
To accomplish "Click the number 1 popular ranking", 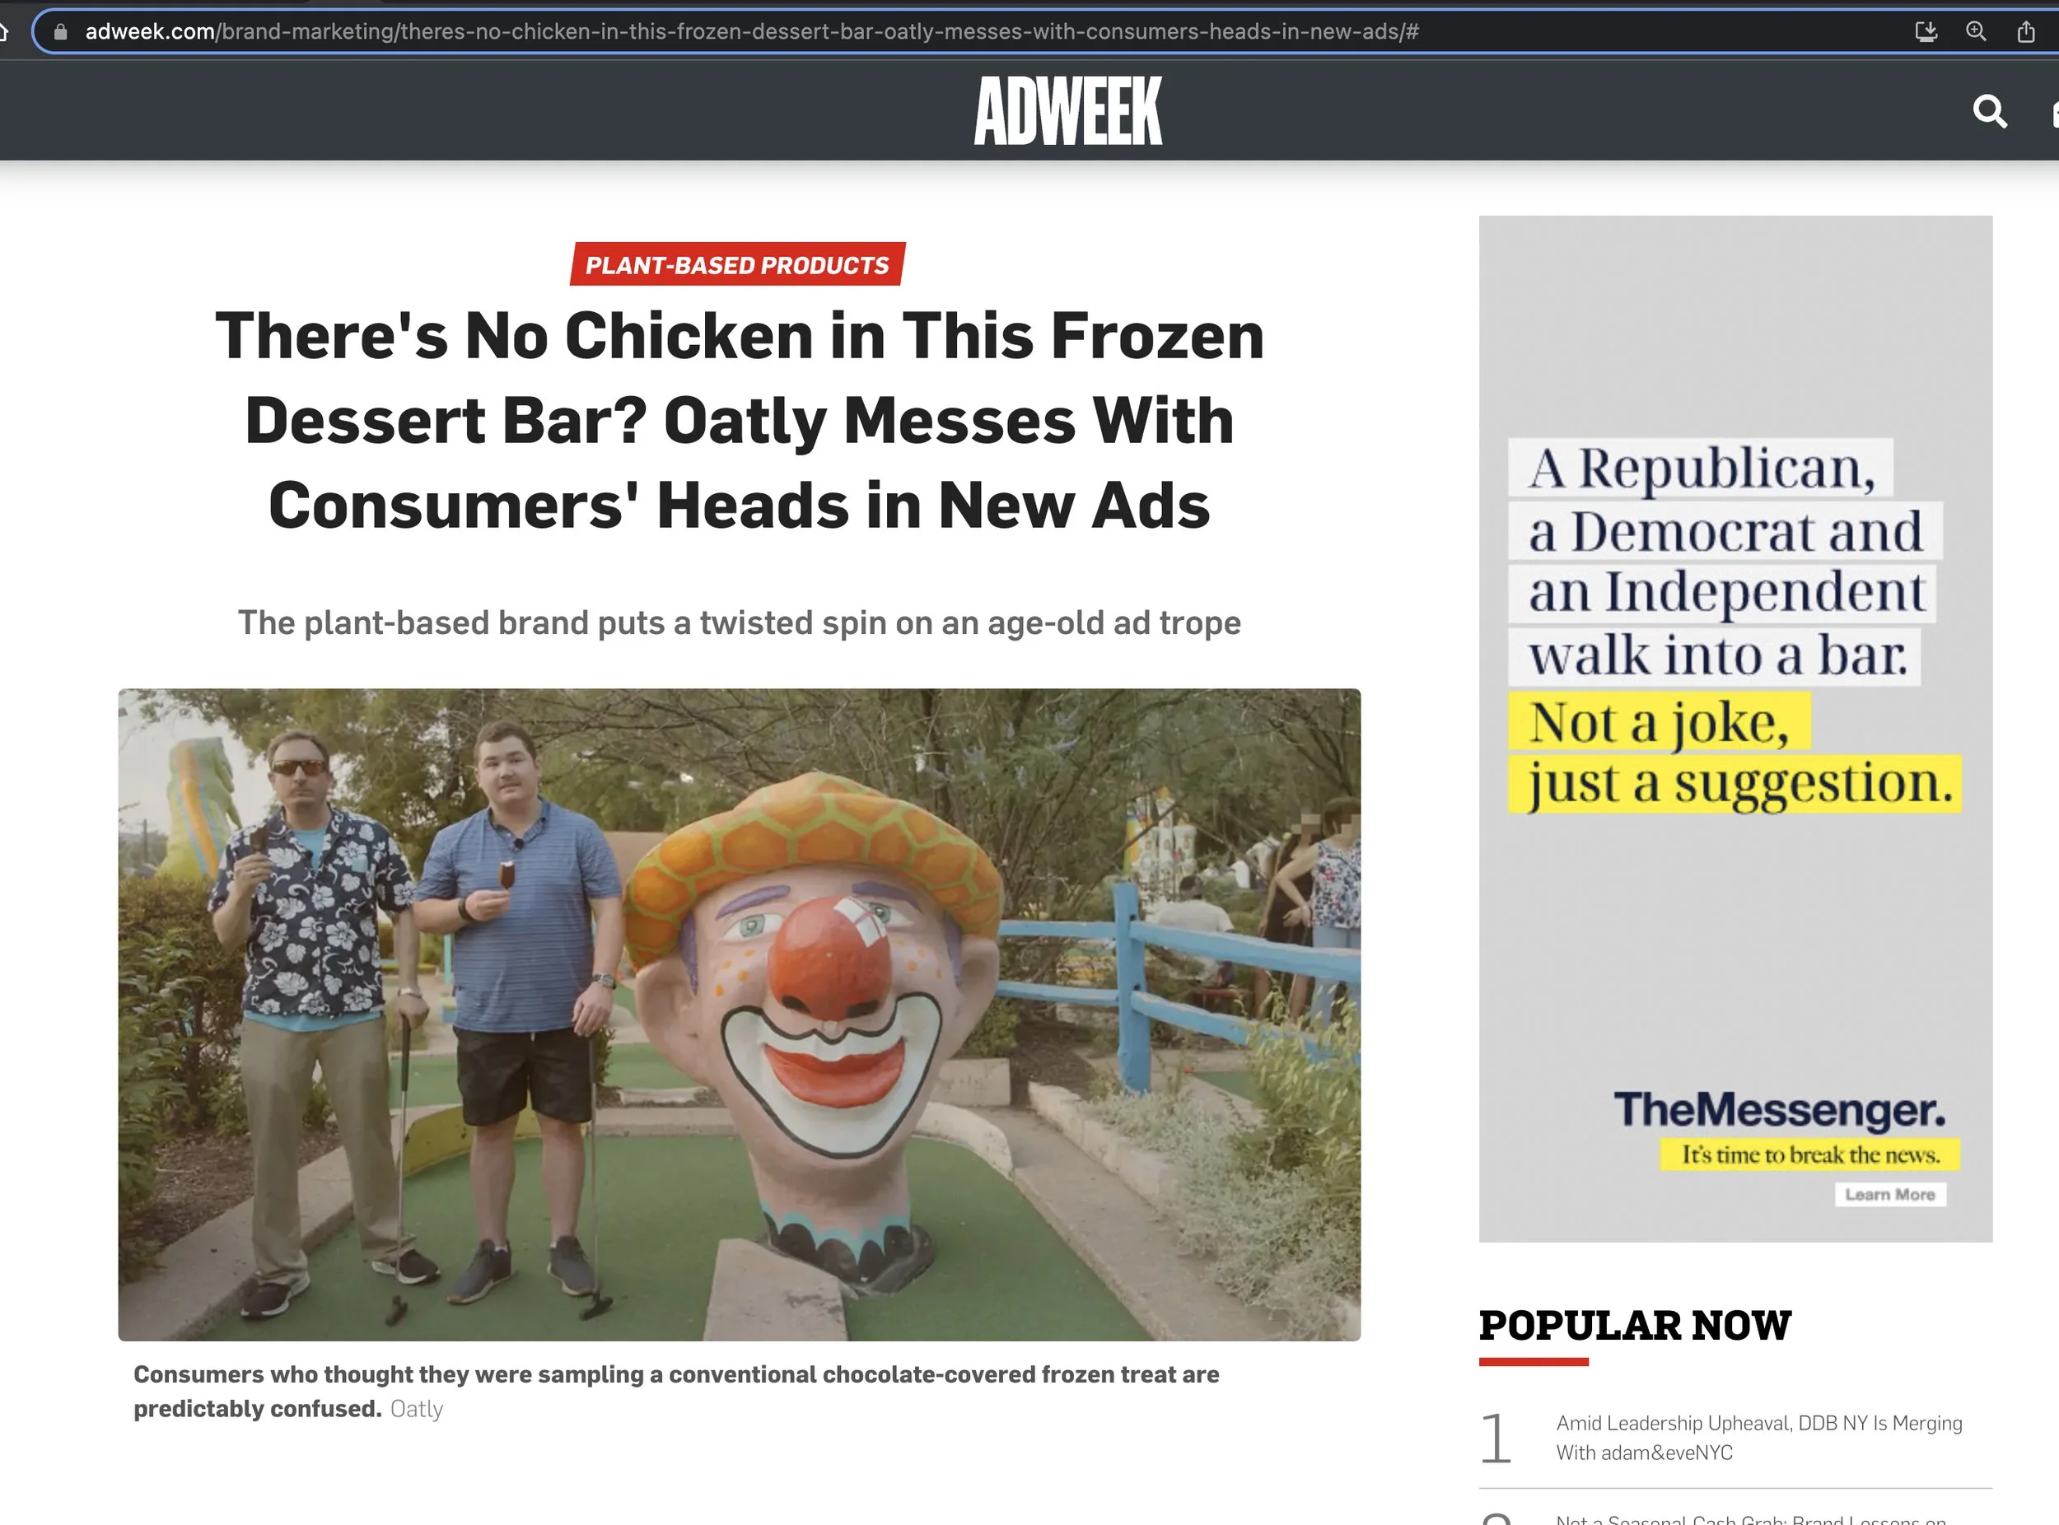I will tap(1496, 1439).
